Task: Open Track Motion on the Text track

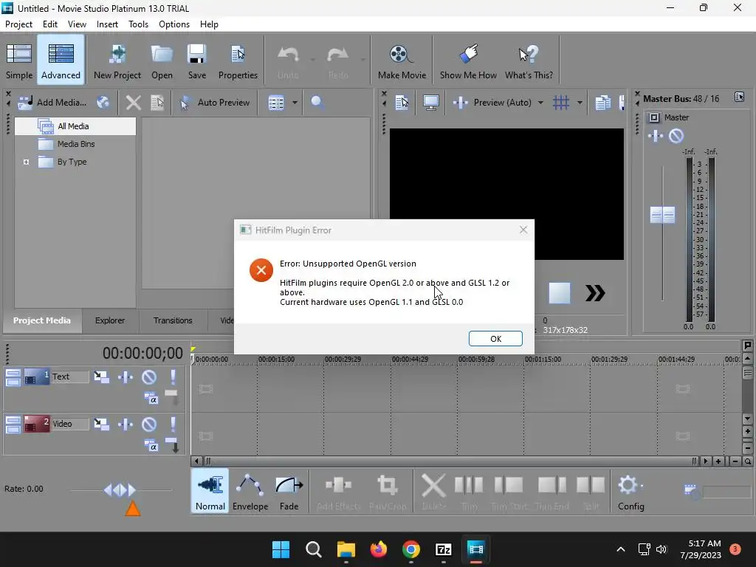Action: pos(101,377)
